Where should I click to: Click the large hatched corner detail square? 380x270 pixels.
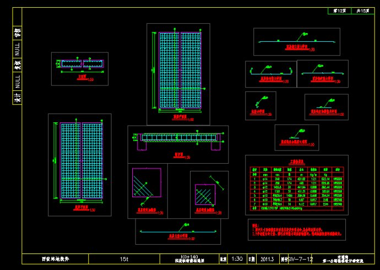tap(146, 183)
